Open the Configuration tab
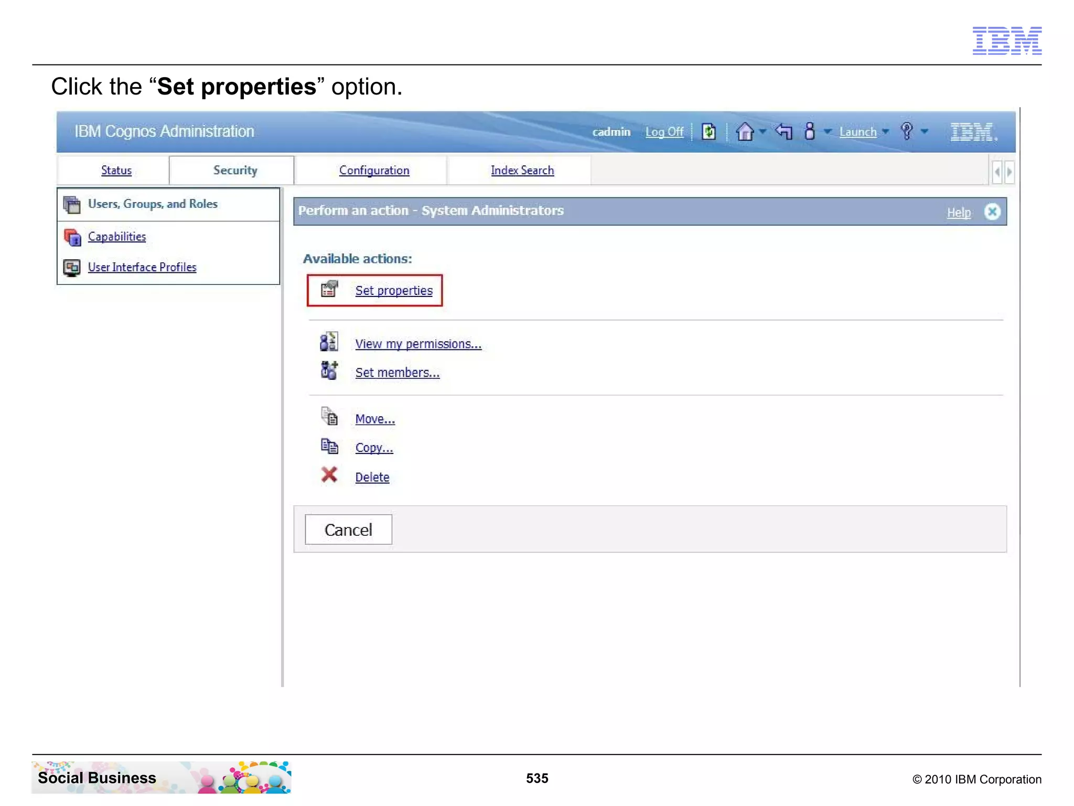Image resolution: width=1074 pixels, height=806 pixels. [374, 170]
